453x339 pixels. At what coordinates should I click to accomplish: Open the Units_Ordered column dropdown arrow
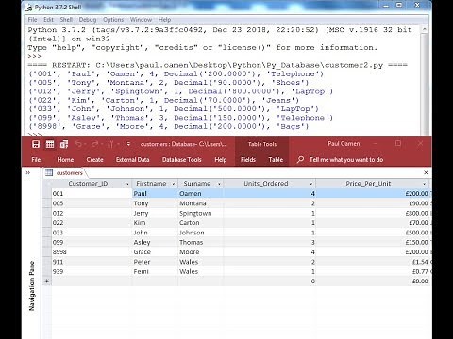click(311, 184)
